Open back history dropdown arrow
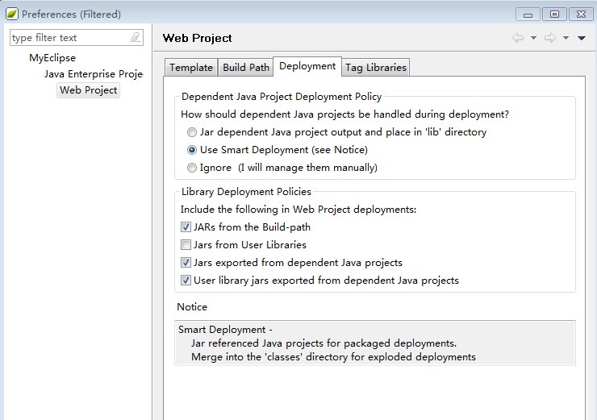The width and height of the screenshot is (597, 420). coord(533,38)
